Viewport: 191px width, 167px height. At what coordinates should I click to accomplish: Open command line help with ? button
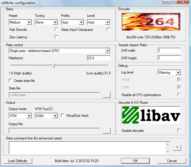click(177, 148)
